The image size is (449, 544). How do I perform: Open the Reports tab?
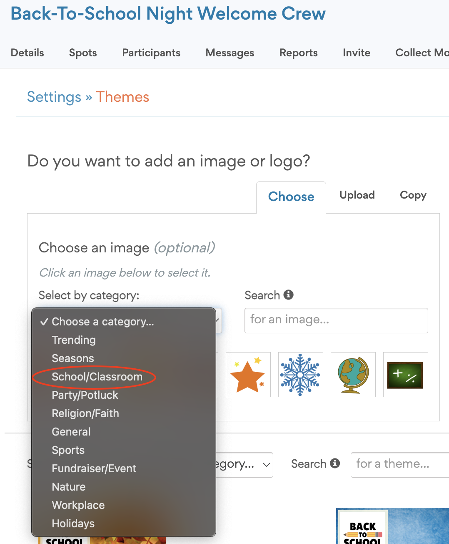coord(298,53)
